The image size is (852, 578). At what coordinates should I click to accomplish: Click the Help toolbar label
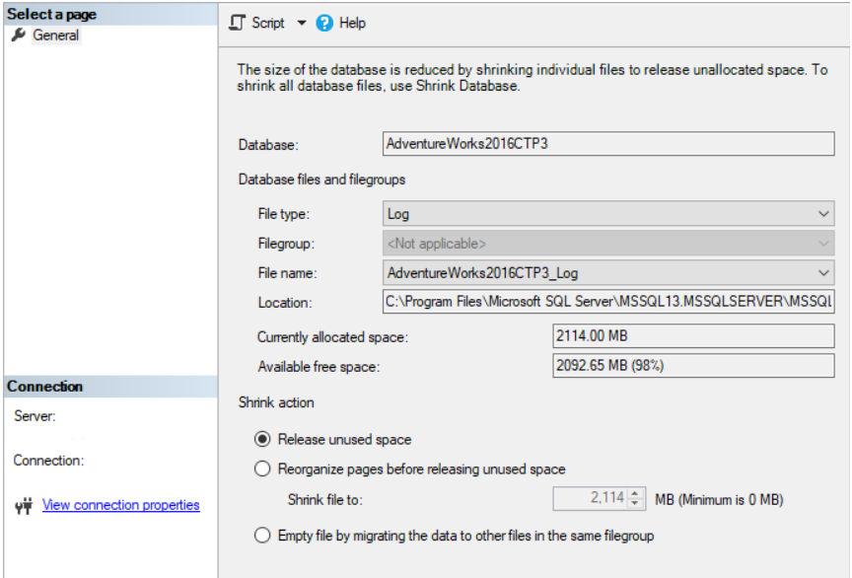coord(352,23)
